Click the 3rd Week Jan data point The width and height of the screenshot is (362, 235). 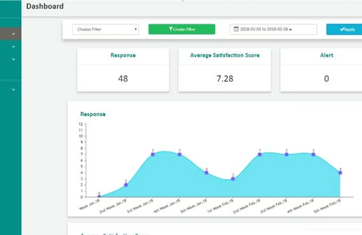click(x=153, y=154)
